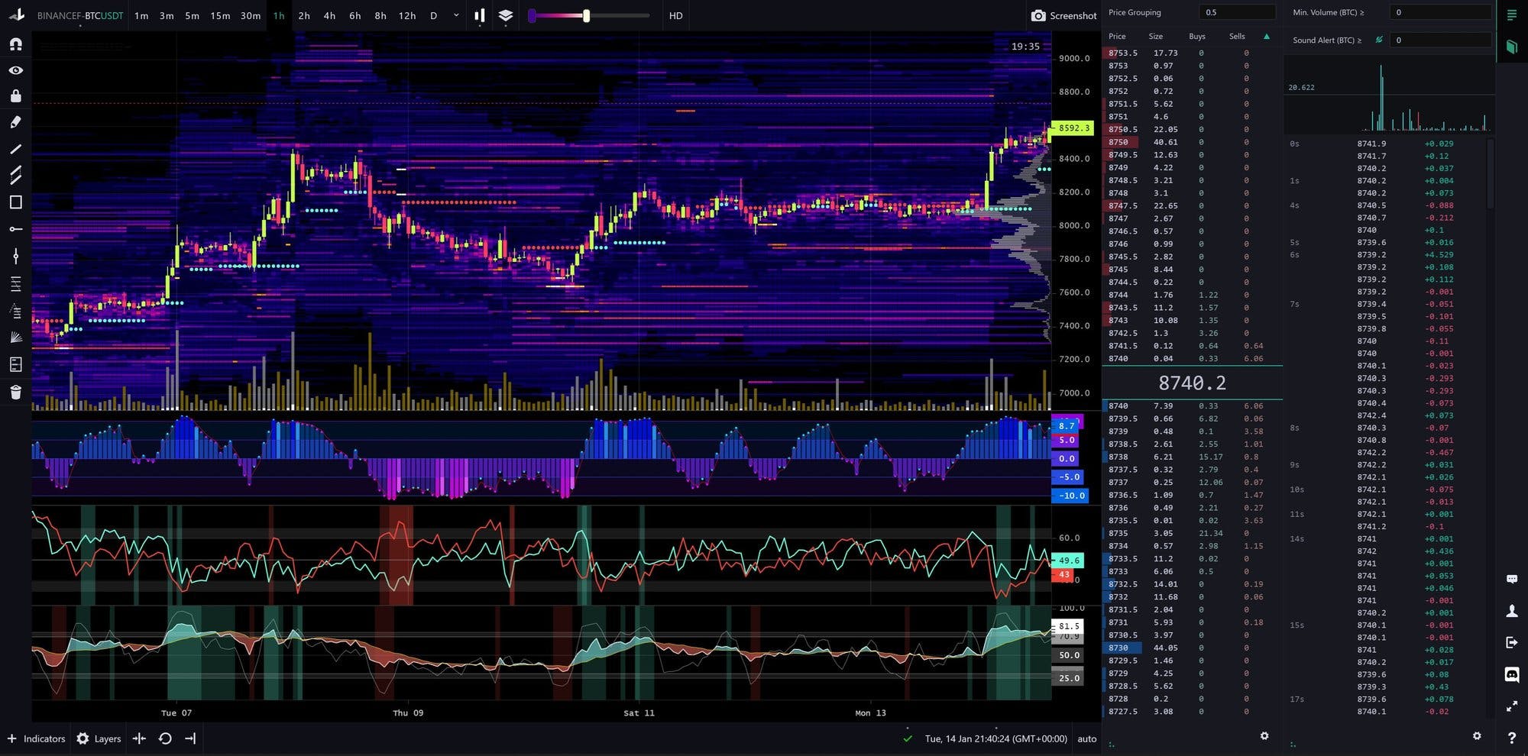Click the reset chart view icon
Screen dimensions: 1528x756
pos(164,738)
